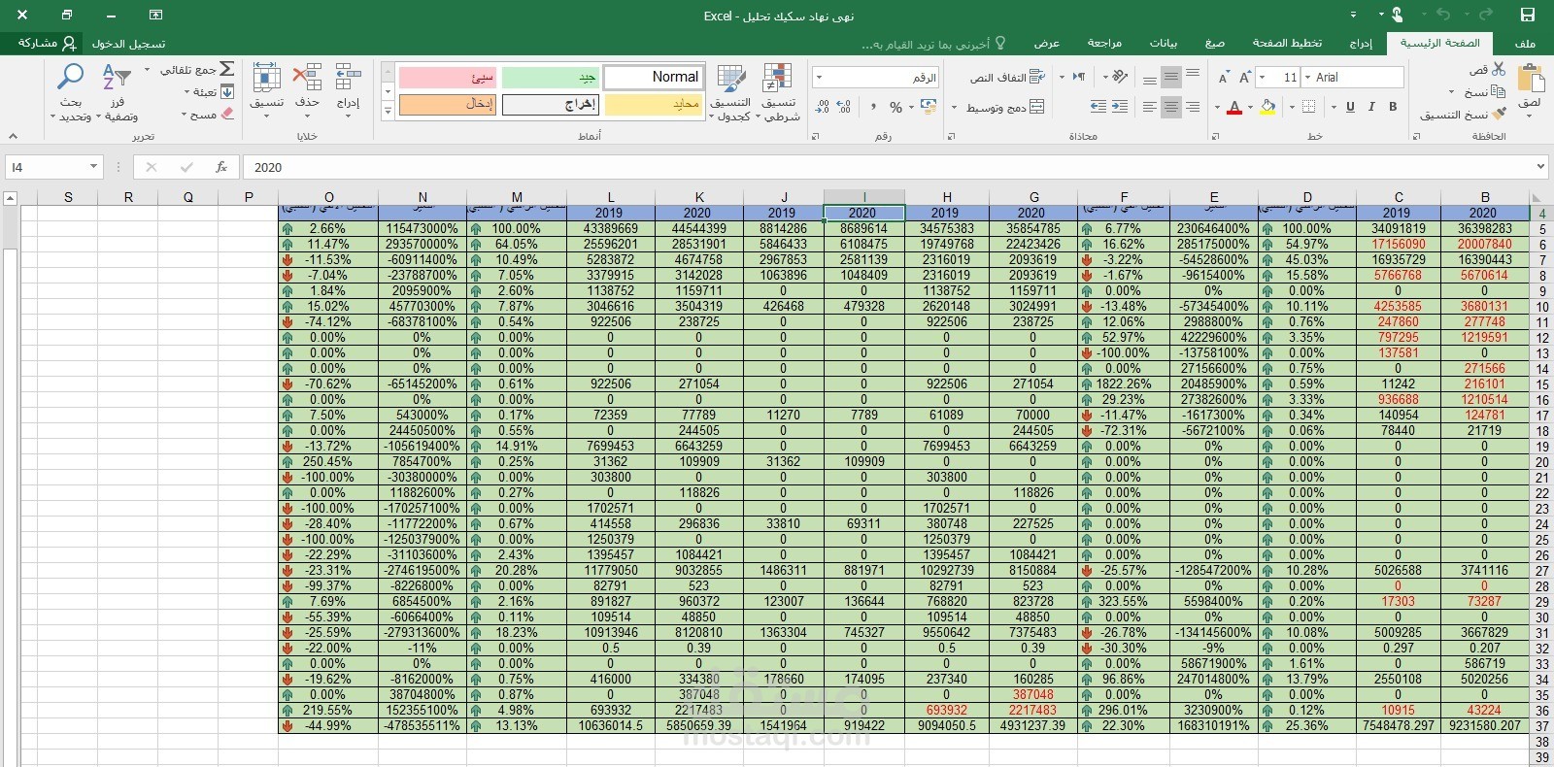This screenshot has width=1554, height=767.
Task: Click the Increase Indent icon
Action: (1098, 107)
